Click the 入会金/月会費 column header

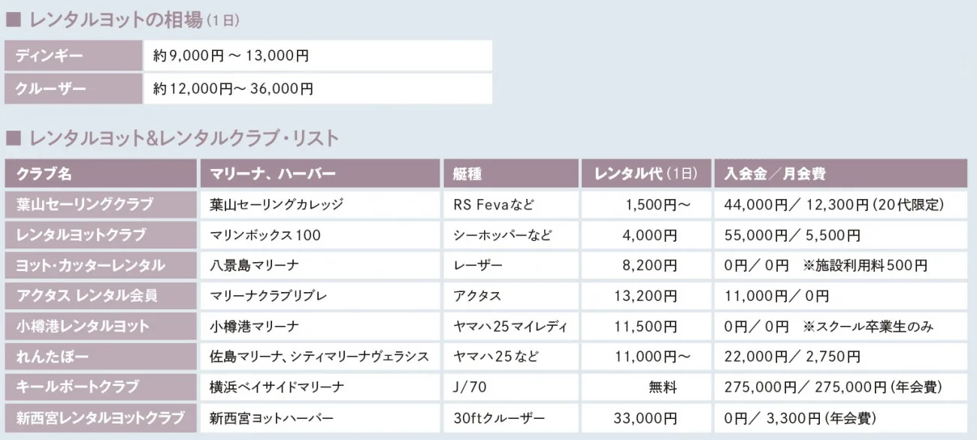[x=841, y=173]
